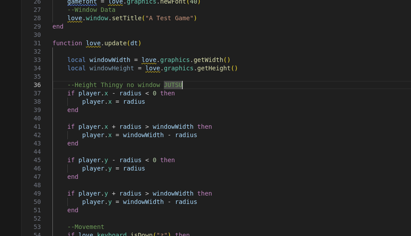Click 'windowWidth' in the line 41 condition
411x236 pixels.
click(173, 127)
